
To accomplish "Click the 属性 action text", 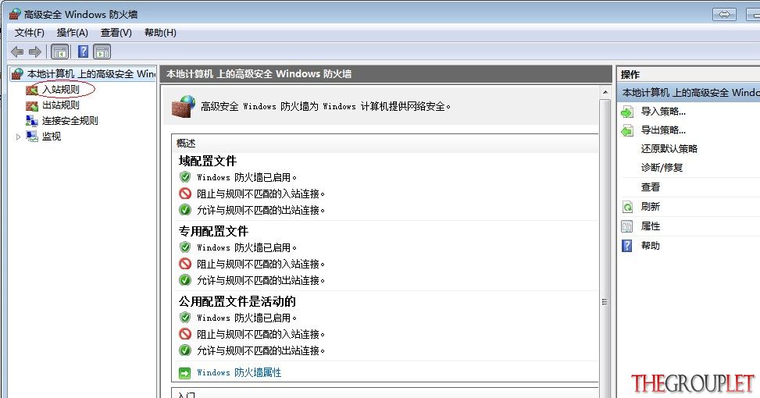I will click(651, 226).
